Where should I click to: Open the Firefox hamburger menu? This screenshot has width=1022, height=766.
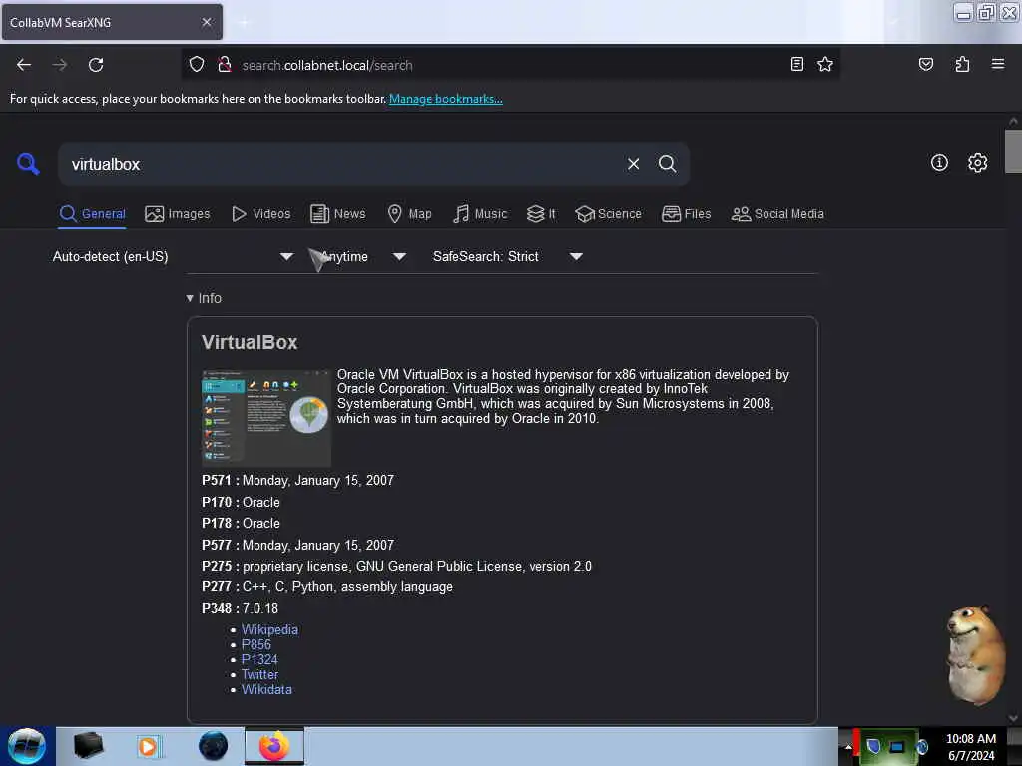coord(998,64)
